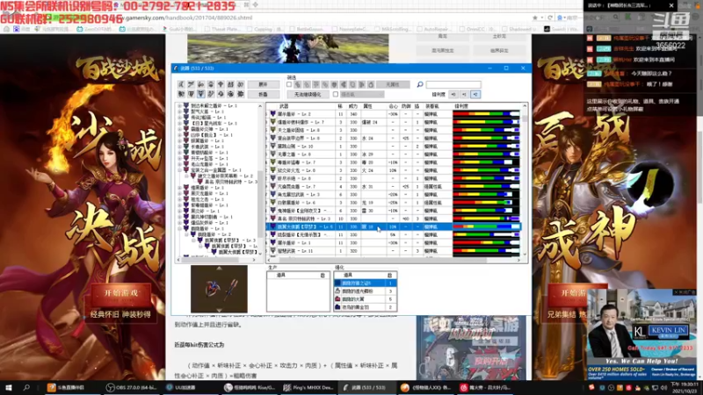Select the Gunlance weapon type icon
The width and height of the screenshot is (703, 395).
click(x=181, y=95)
